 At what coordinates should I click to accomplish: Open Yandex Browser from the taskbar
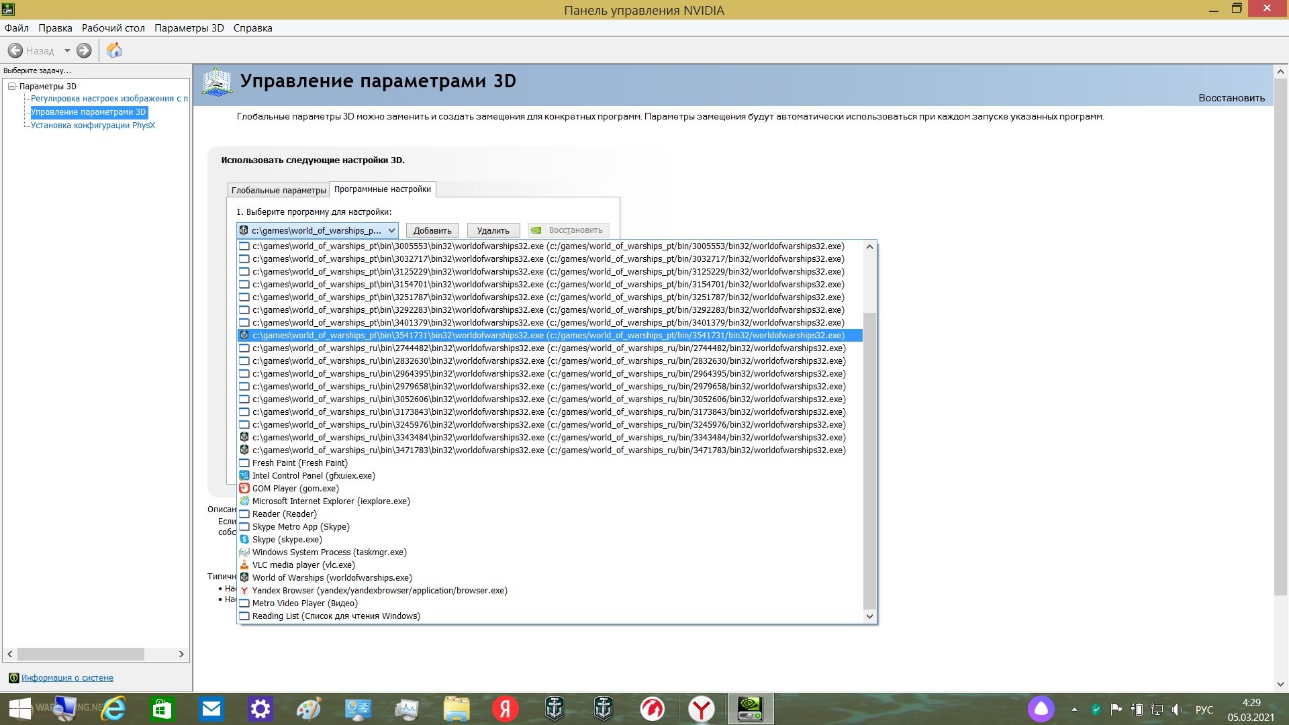[702, 709]
